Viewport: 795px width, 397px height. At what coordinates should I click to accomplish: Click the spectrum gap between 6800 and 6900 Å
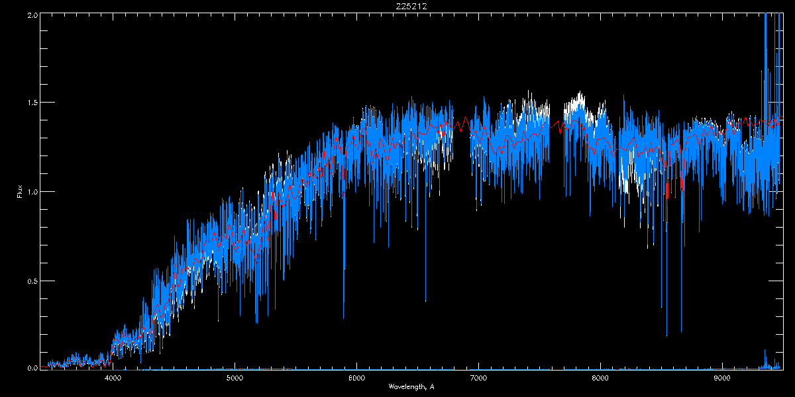click(462, 165)
